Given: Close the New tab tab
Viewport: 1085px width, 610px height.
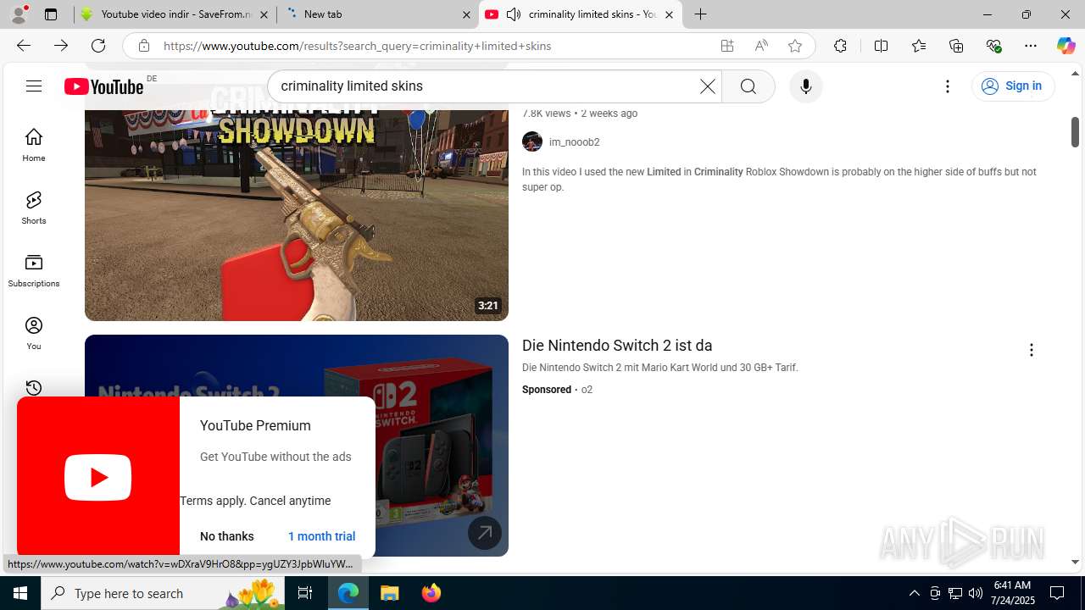Looking at the screenshot, I should click(x=466, y=14).
